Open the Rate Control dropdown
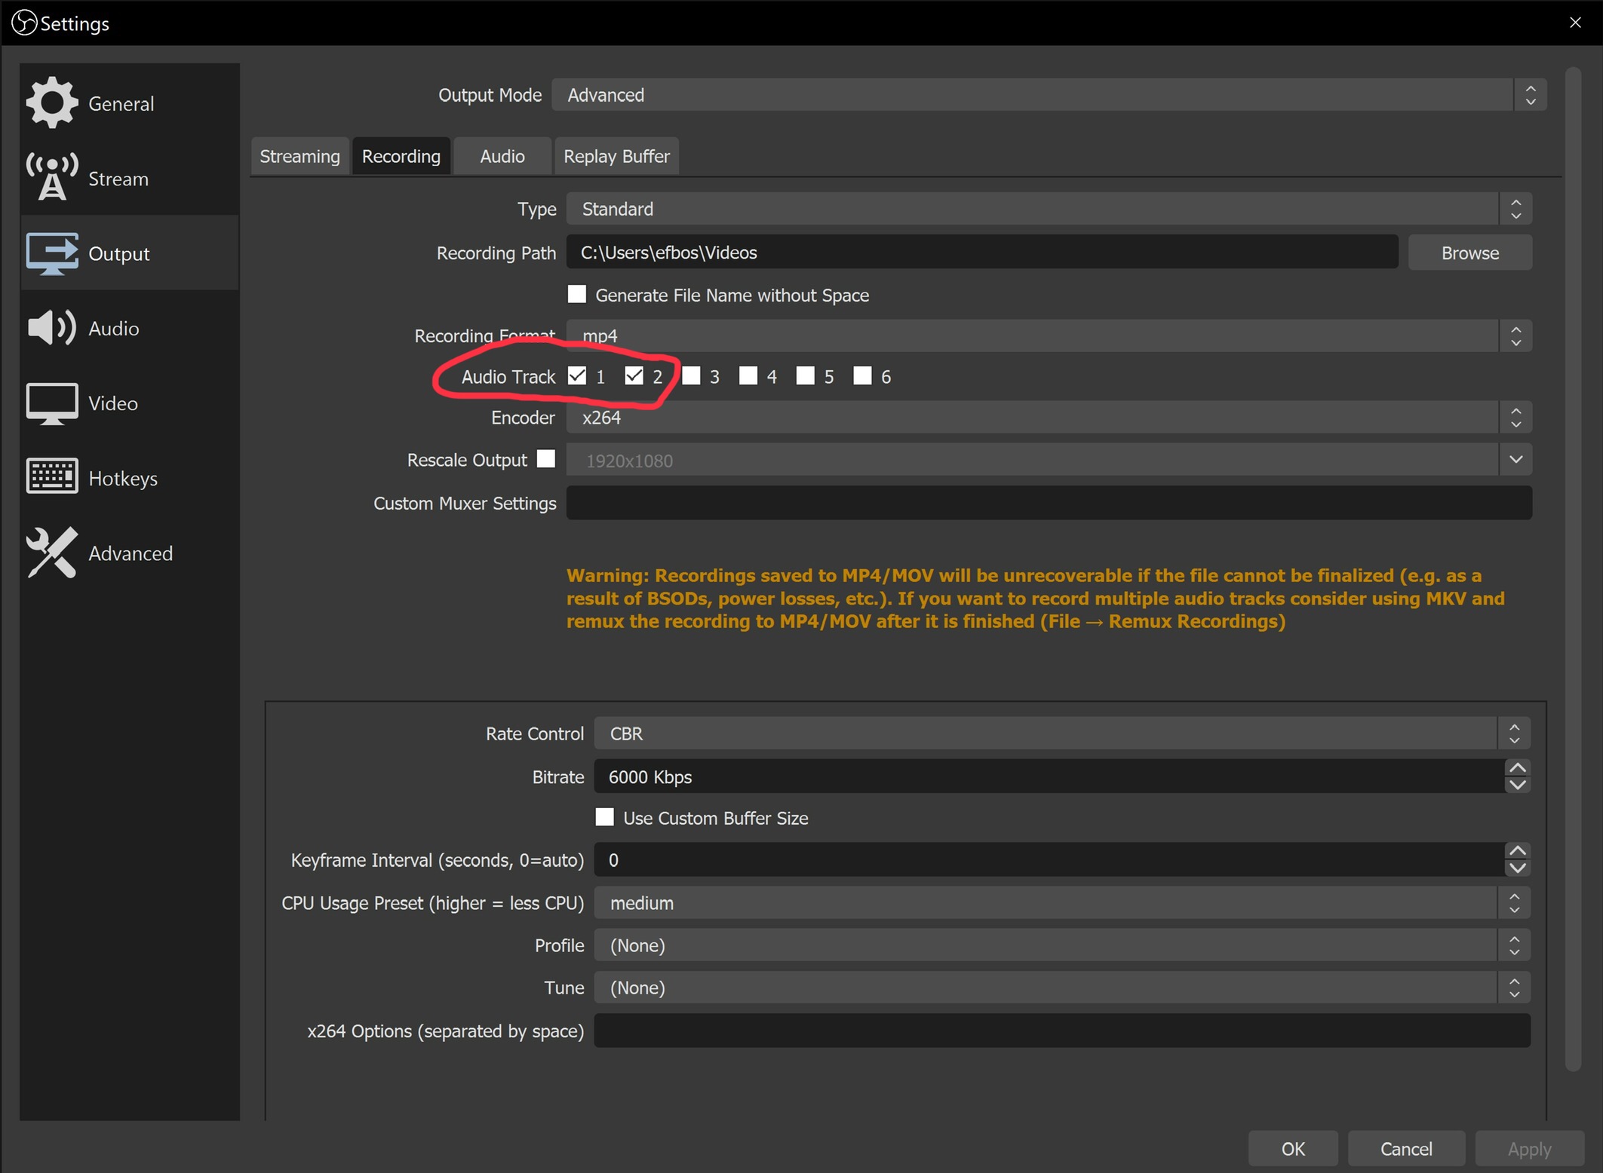 (1062, 734)
